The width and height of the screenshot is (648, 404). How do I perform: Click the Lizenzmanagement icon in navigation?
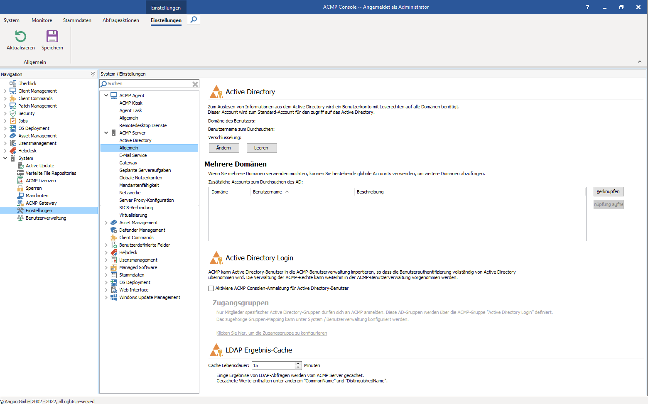point(13,143)
